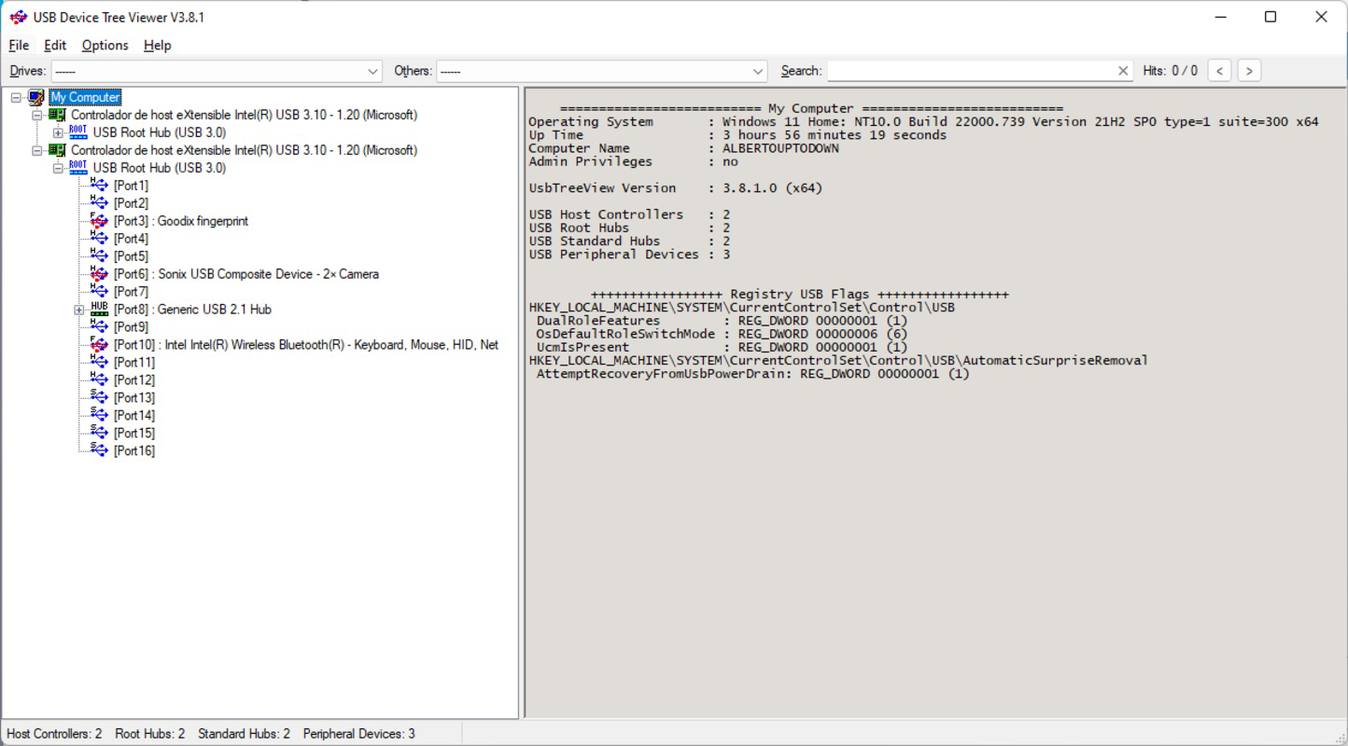The image size is (1348, 746).
Task: Open the Help menu
Action: [x=157, y=45]
